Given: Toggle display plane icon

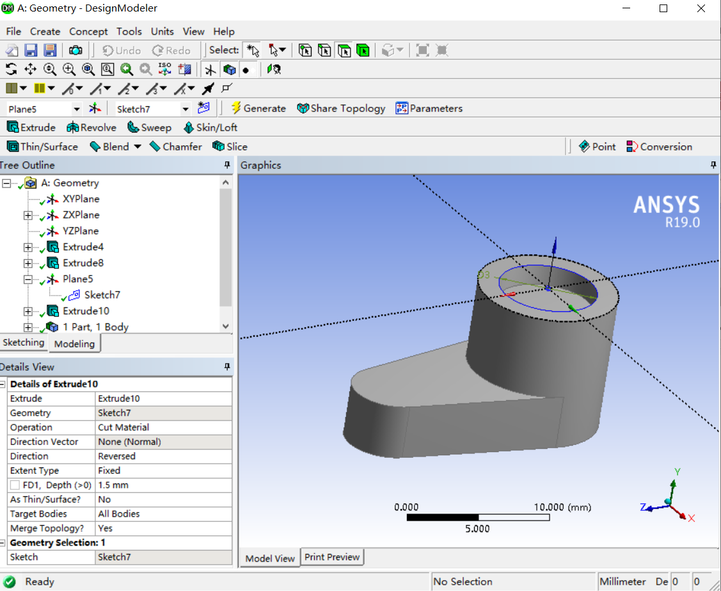Looking at the screenshot, I should (x=210, y=70).
